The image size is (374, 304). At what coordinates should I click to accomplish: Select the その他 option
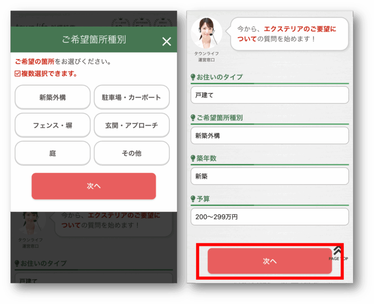(131, 153)
